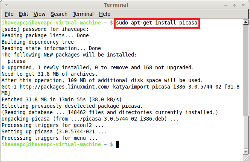Click the 'Fetched 31.8 MB in 13min 55s' line
Image resolution: width=250 pixels, height=162 pixels.
(x=61, y=99)
